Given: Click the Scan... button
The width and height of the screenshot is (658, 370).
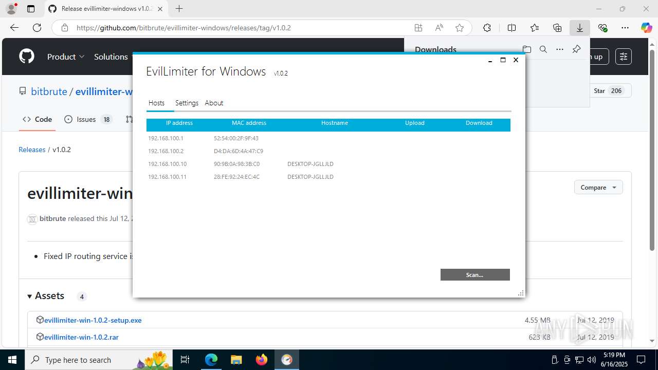Looking at the screenshot, I should 475,275.
